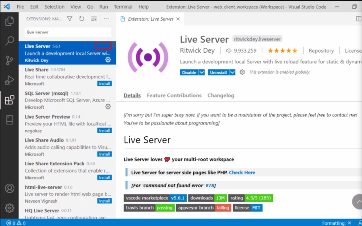Click the license MIT badge

(247, 207)
